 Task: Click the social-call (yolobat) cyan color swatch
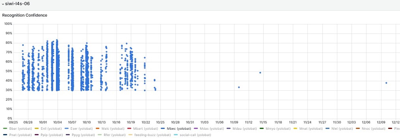click(176, 135)
